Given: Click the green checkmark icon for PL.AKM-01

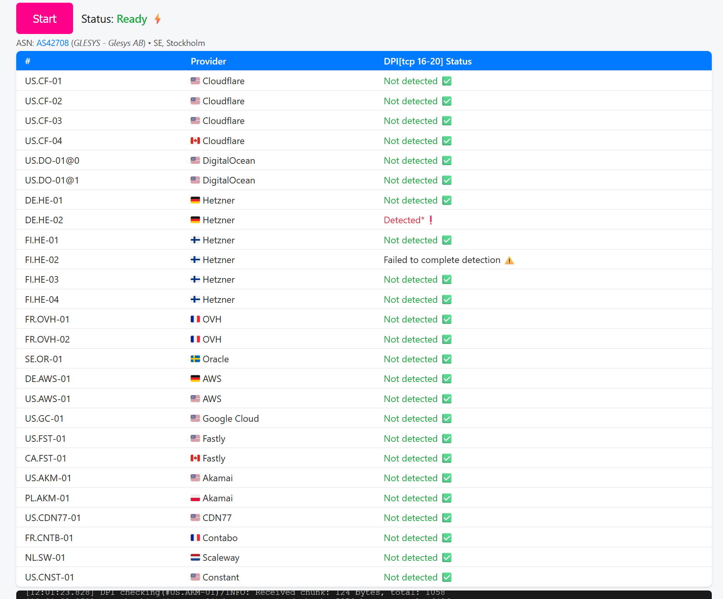Looking at the screenshot, I should click(447, 498).
